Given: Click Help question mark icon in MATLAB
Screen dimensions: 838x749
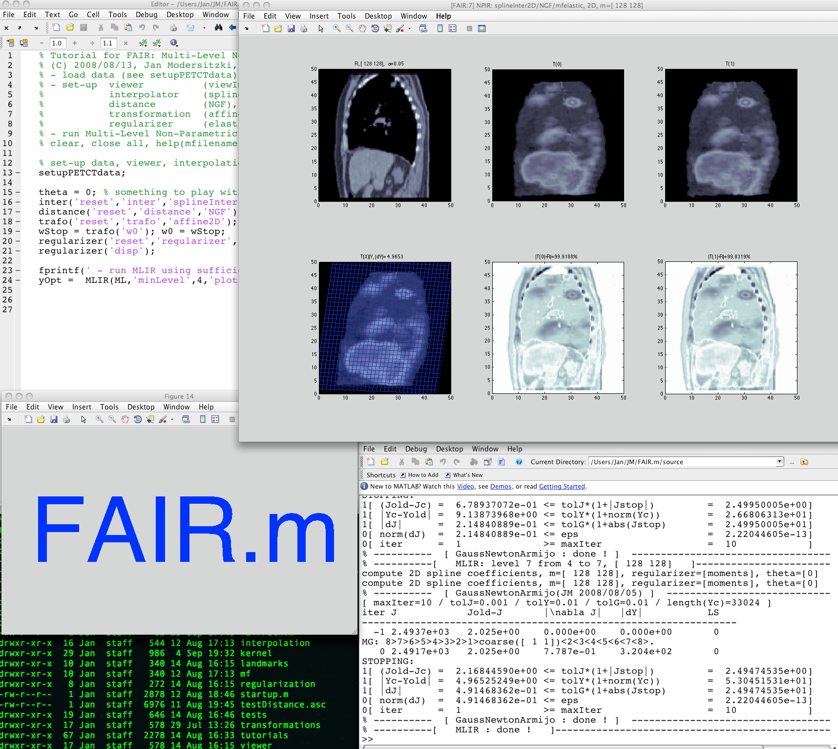Looking at the screenshot, I should (519, 462).
